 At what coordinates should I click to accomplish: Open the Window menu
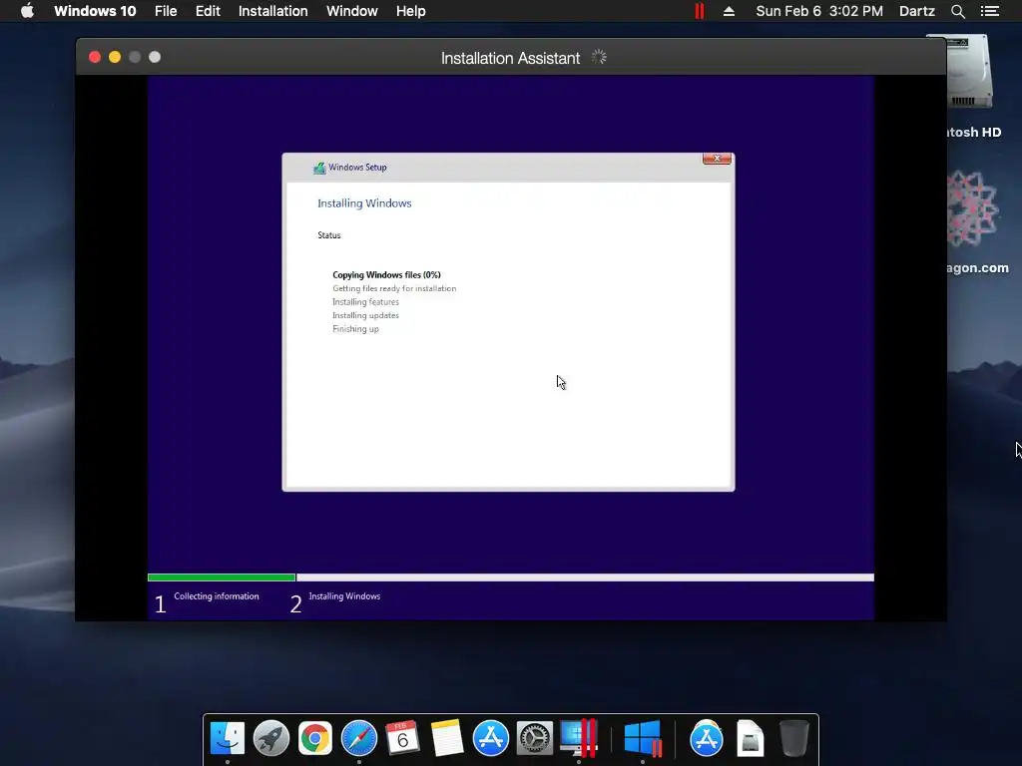click(x=352, y=11)
